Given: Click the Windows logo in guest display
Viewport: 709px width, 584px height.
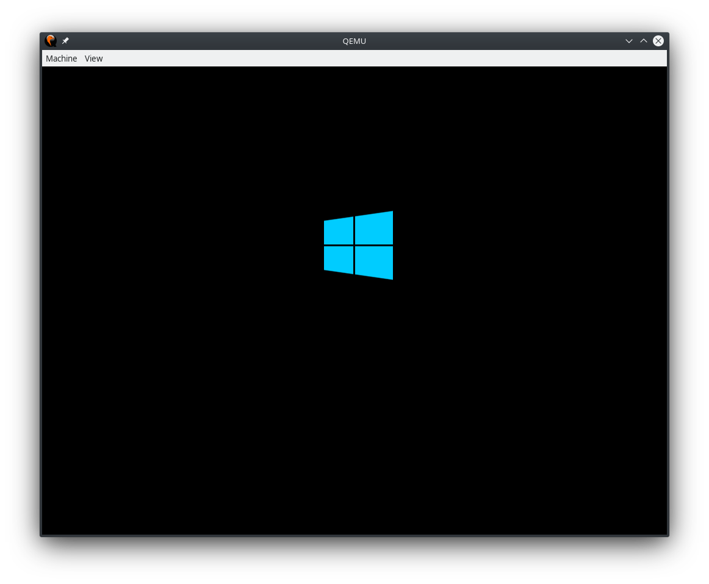Looking at the screenshot, I should click(358, 245).
